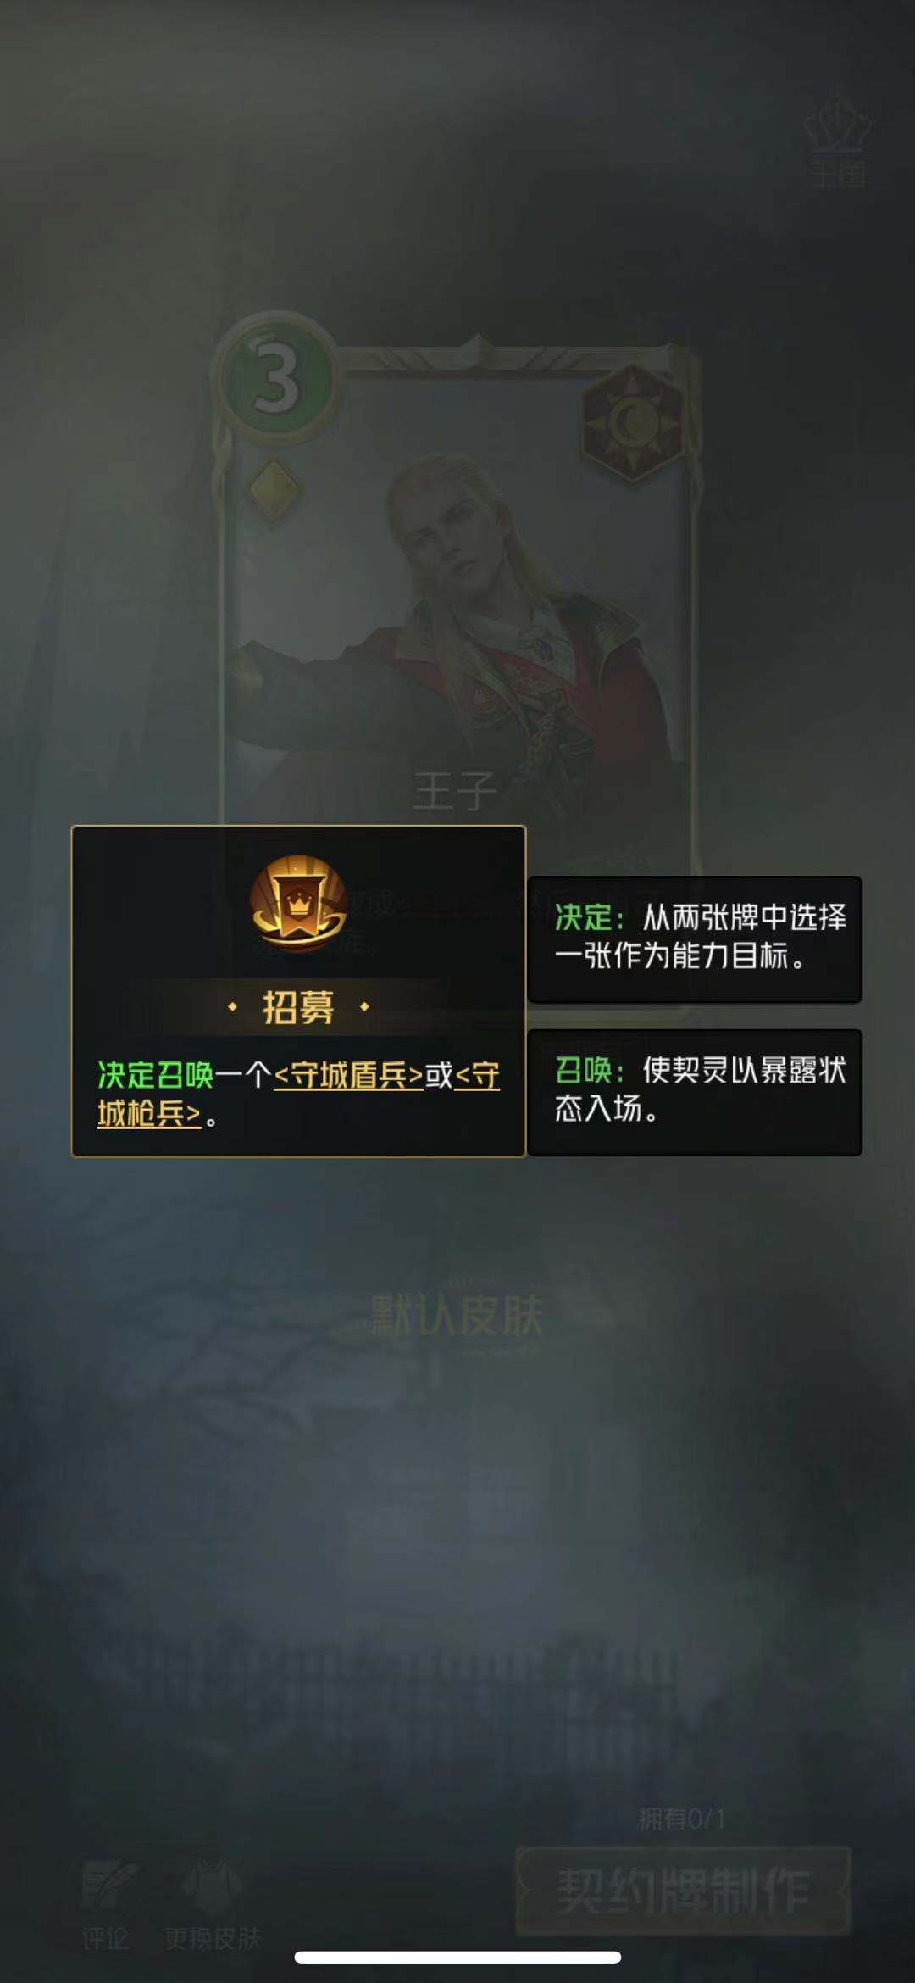
Task: Tap the 契约牌制作 craft card button
Action: pos(683,1891)
